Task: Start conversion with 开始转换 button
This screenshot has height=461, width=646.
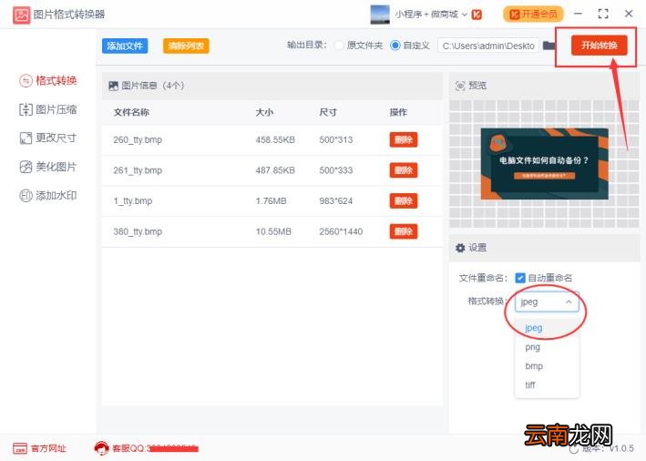Action: [x=599, y=46]
